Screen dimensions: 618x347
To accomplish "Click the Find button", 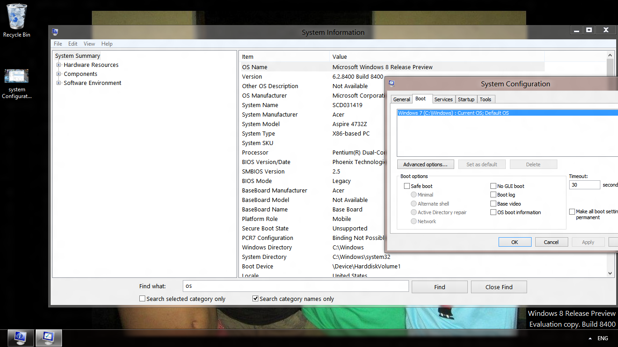I will click(x=439, y=287).
